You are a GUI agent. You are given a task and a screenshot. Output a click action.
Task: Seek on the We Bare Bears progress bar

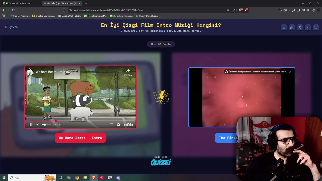coord(80,121)
